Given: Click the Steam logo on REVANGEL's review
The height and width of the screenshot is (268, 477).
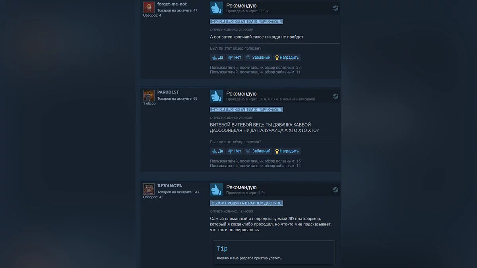Looking at the screenshot, I should pos(335,190).
